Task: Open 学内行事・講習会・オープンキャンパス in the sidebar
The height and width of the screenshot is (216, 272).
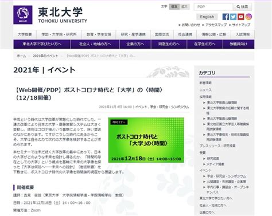Action: [x=228, y=190]
